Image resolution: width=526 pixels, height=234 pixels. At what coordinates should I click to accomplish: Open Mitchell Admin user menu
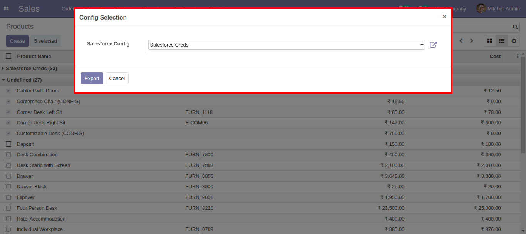coord(498,8)
